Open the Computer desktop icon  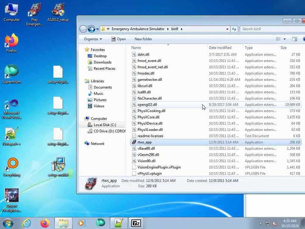pos(12,12)
